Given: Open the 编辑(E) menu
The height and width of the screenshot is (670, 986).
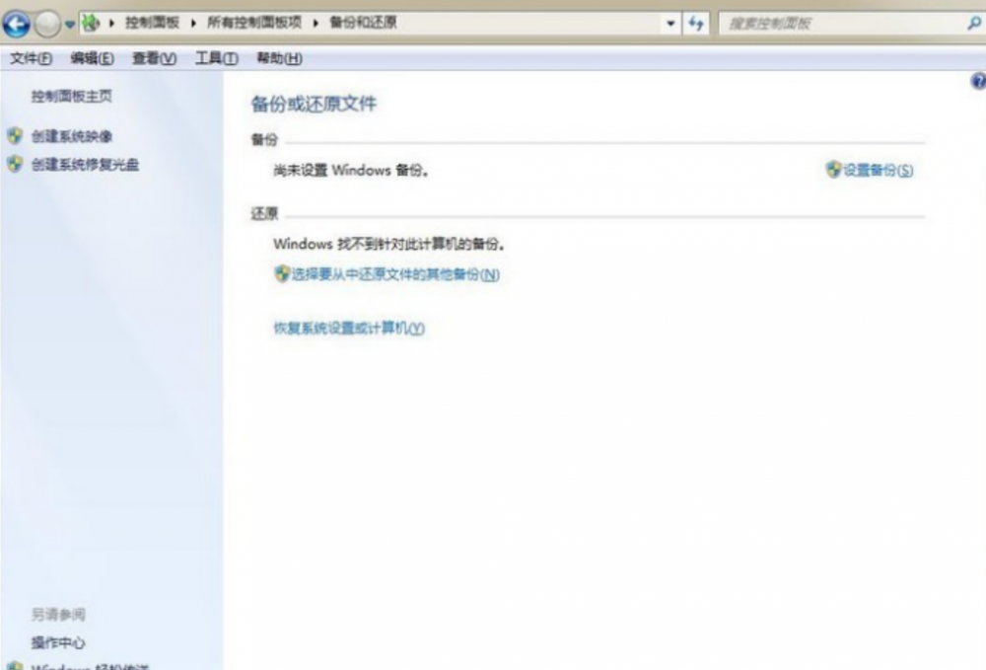Looking at the screenshot, I should [92, 58].
